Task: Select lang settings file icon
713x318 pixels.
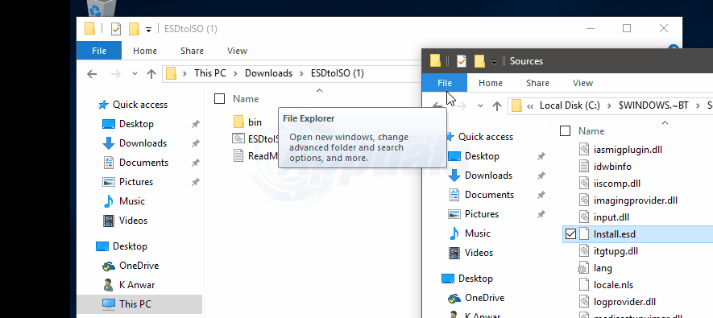Action: (x=584, y=268)
